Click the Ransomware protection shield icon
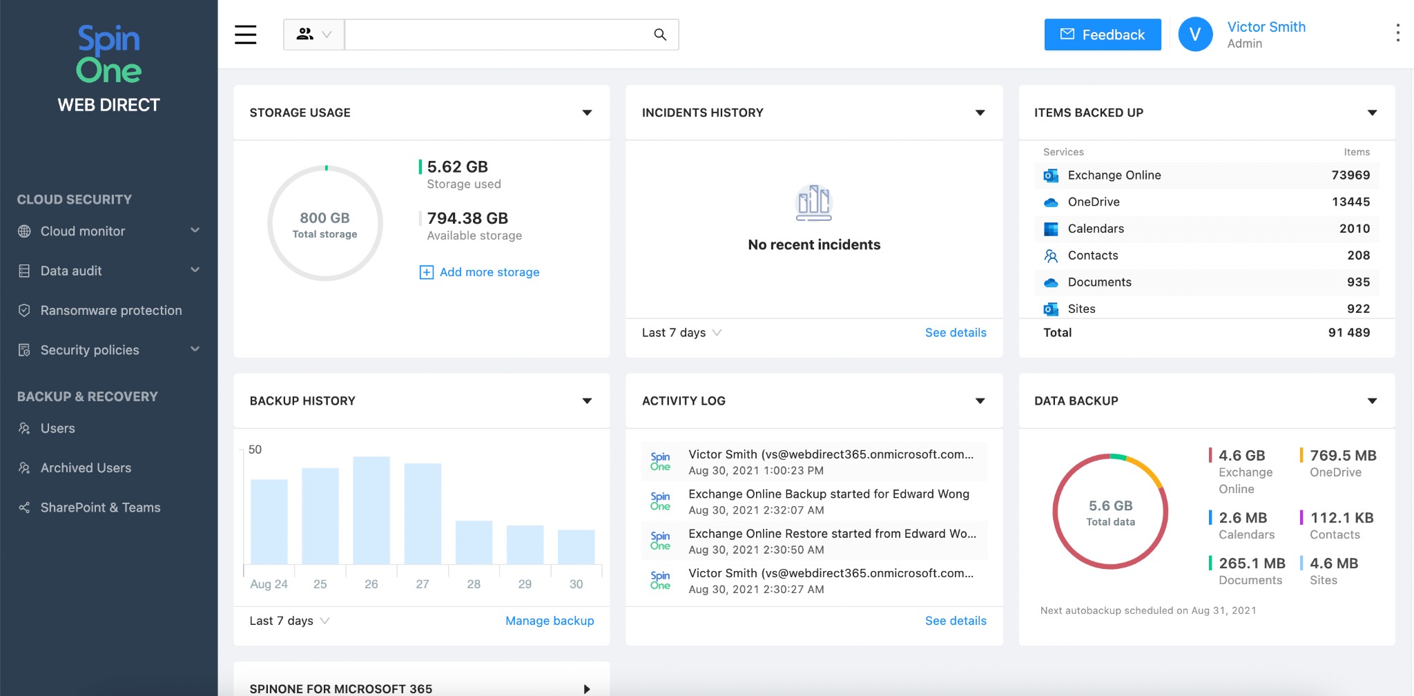Screen dimensions: 1414x696 (24, 311)
